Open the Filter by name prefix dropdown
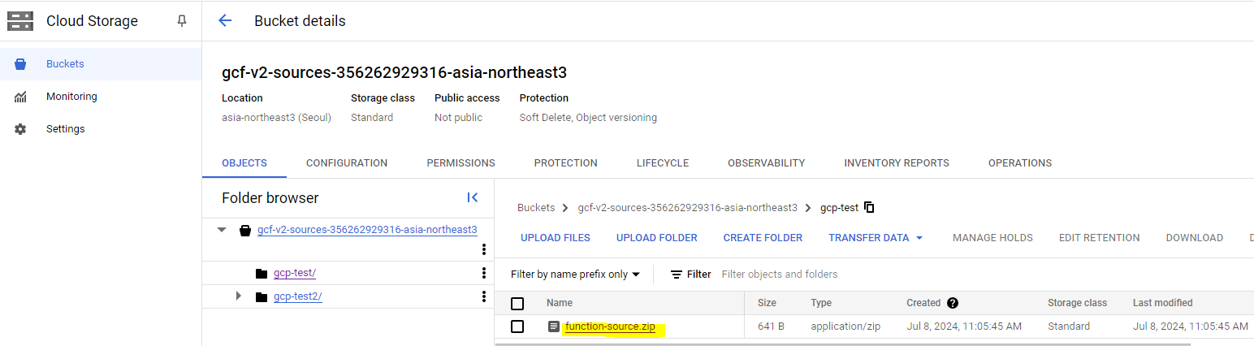The image size is (1254, 346). coord(575,275)
